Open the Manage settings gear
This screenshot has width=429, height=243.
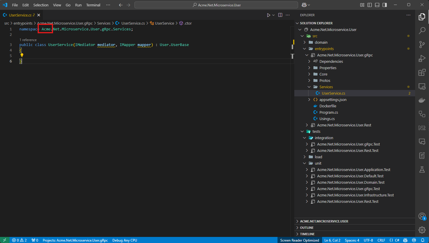pos(422,230)
